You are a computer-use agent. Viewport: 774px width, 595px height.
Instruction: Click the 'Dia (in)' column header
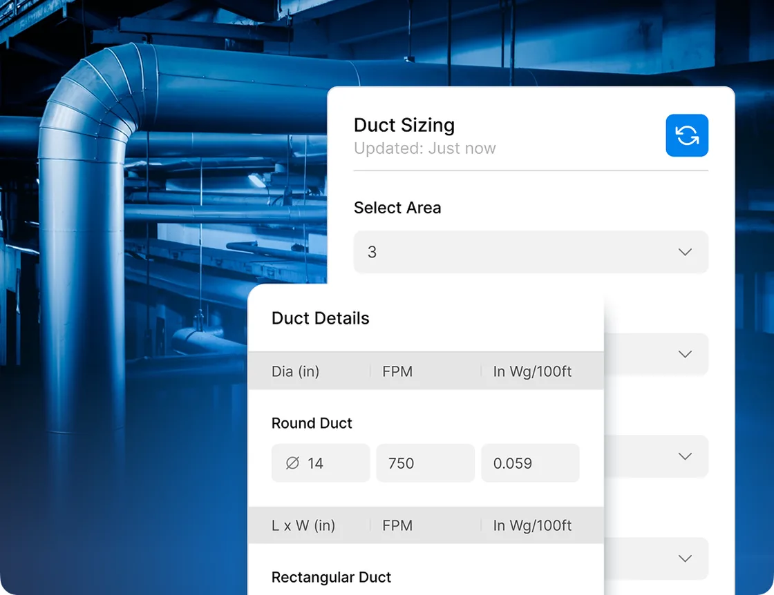295,371
